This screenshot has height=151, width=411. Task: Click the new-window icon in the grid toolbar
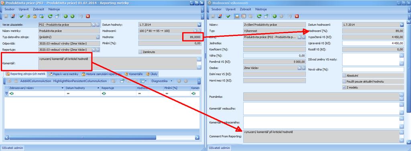pos(122,81)
